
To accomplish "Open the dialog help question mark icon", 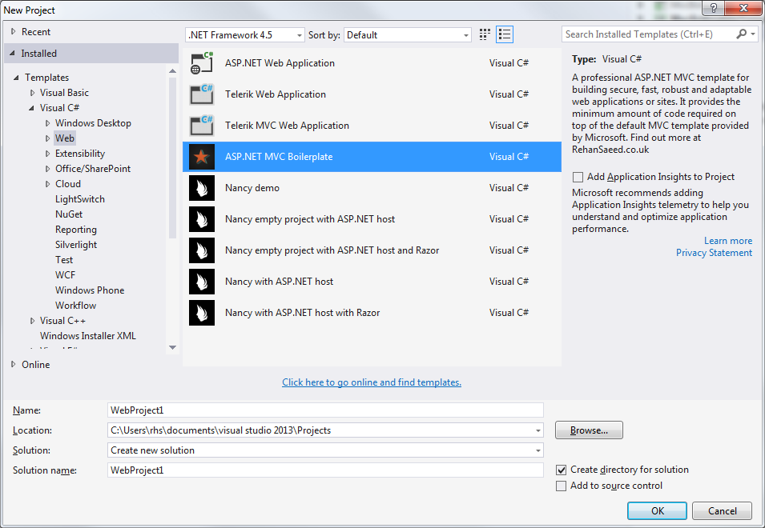I will [712, 9].
